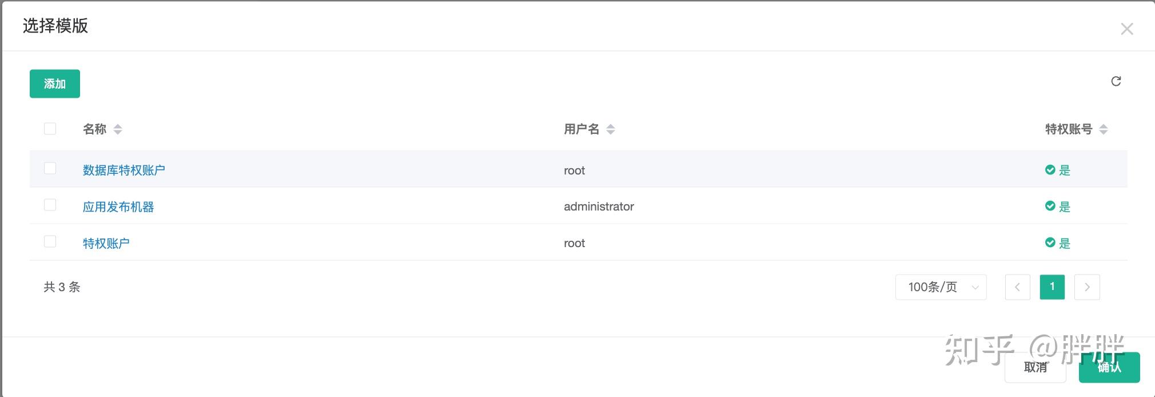The width and height of the screenshot is (1155, 397).
Task: Check the checkbox for 特权账户
Action: [x=50, y=242]
